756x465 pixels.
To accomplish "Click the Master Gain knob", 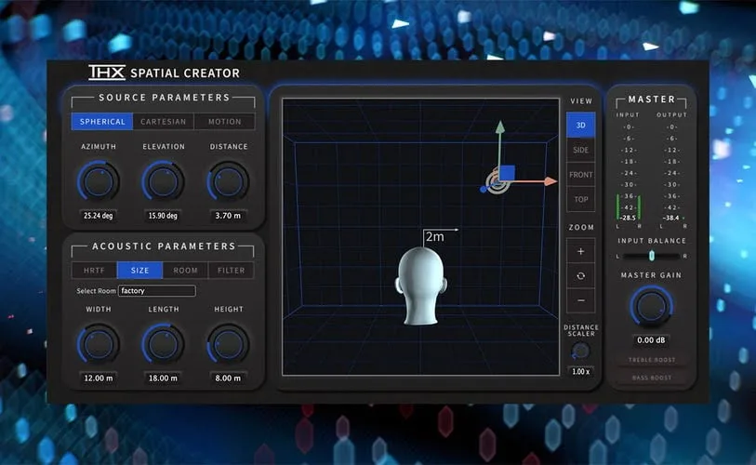I will click(651, 306).
